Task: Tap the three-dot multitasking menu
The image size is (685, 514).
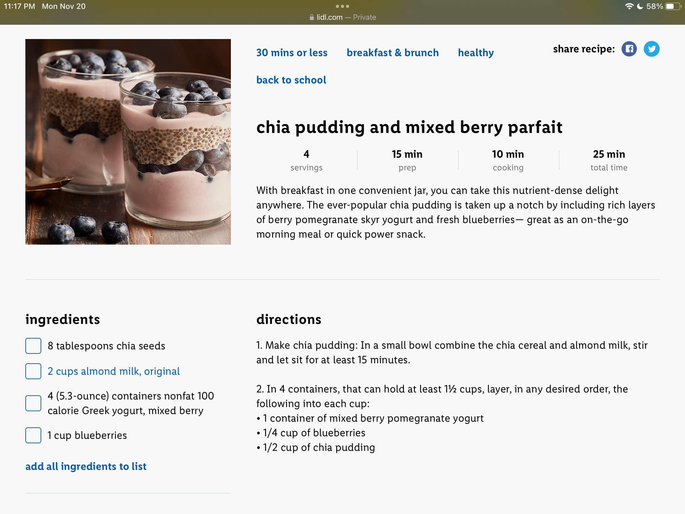Action: click(x=342, y=6)
